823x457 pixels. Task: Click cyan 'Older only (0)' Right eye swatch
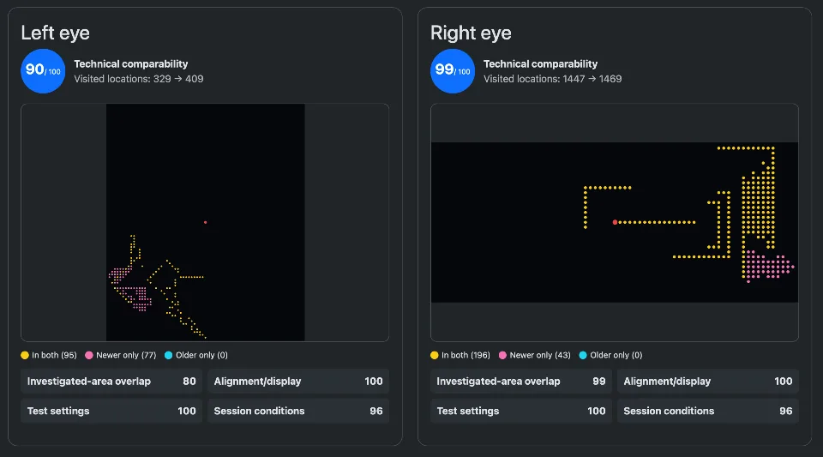point(583,355)
